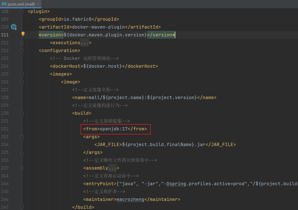Fold the build element on line 230
This screenshot has height=210, width=298.
pos(22,113)
